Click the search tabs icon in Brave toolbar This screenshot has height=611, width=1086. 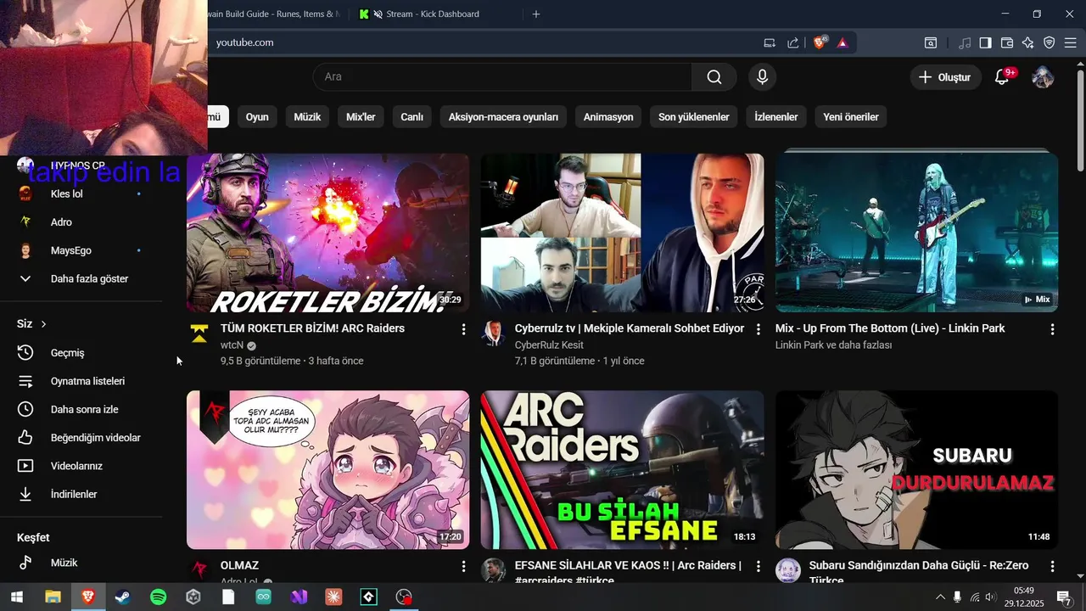pos(931,42)
